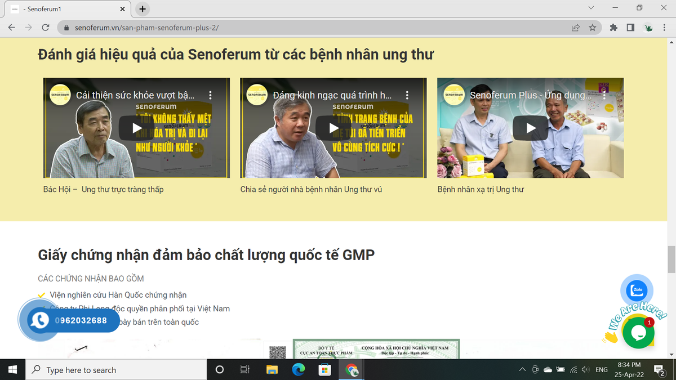Screen dimensions: 676x380
Task: Switch to the Senoferum1 browser tab
Action: pyautogui.click(x=62, y=8)
